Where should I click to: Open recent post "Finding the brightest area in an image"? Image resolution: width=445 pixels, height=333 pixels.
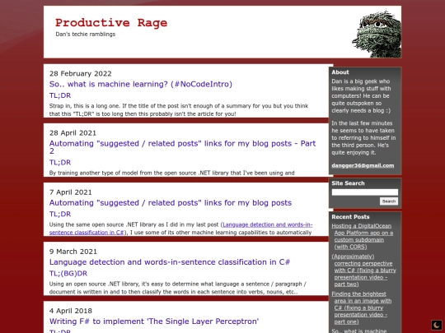(362, 308)
